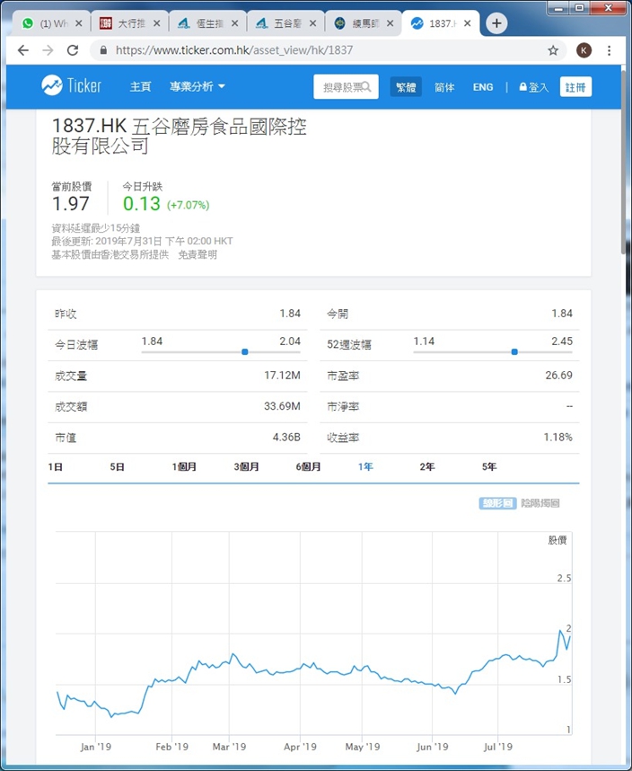Close the 大行推 tab
This screenshot has height=771, width=632.
(156, 23)
